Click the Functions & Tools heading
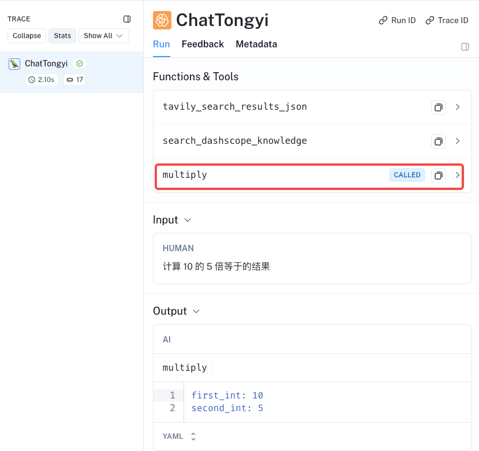 tap(196, 76)
